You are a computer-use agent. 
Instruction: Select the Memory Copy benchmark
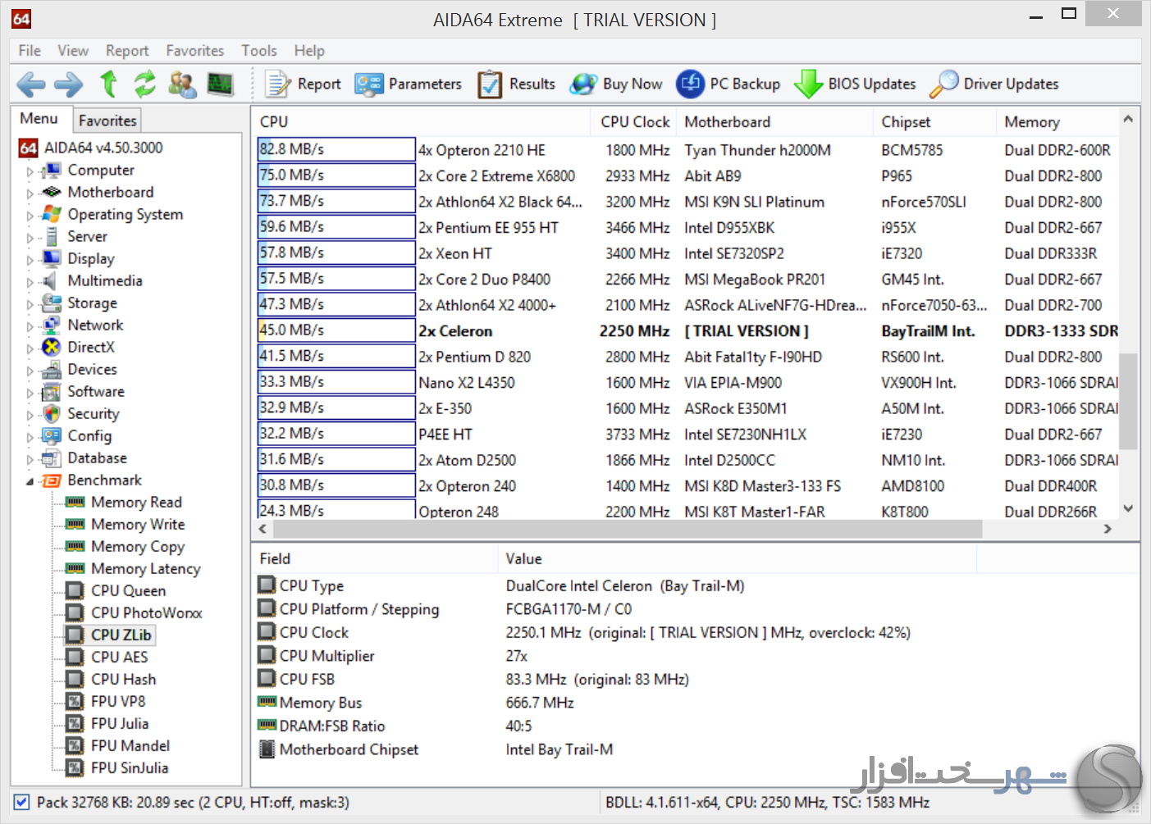(x=138, y=546)
